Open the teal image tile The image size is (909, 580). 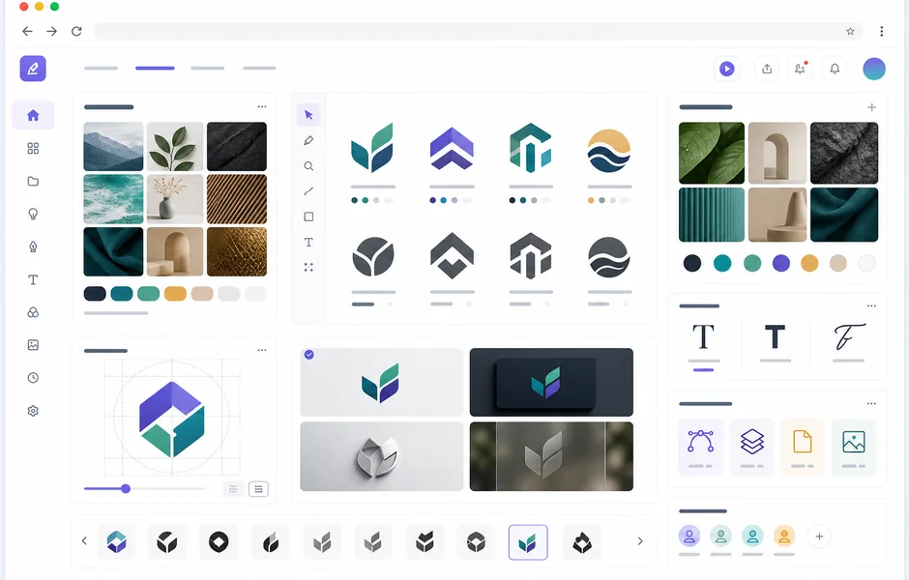(853, 447)
